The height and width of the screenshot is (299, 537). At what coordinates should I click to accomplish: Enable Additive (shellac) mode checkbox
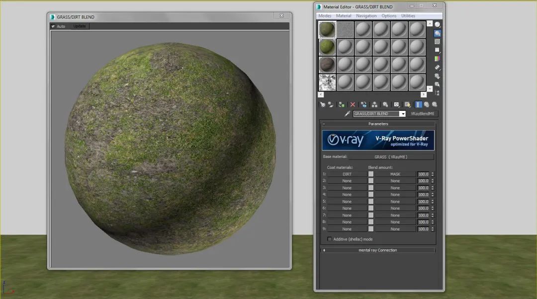tap(329, 239)
